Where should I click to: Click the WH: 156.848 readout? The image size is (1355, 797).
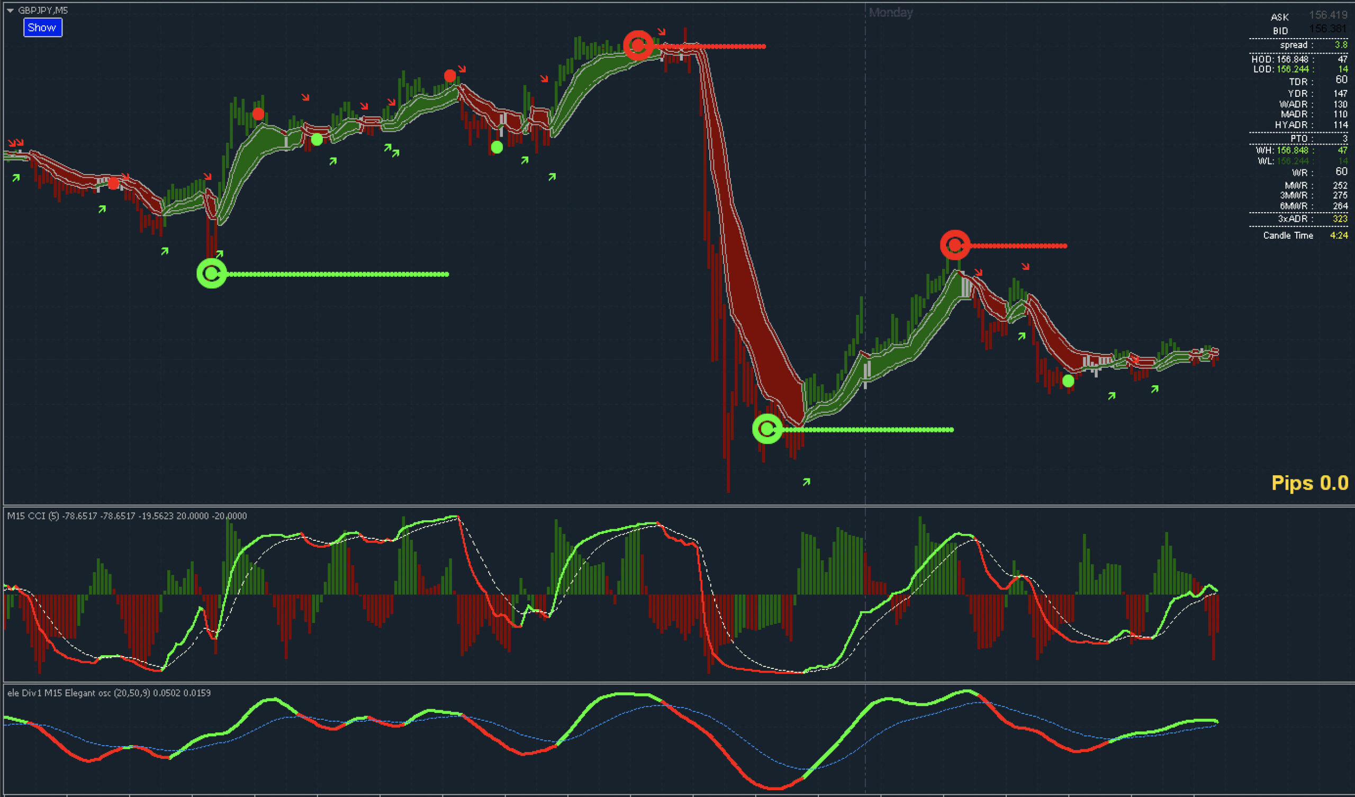[x=1285, y=150]
